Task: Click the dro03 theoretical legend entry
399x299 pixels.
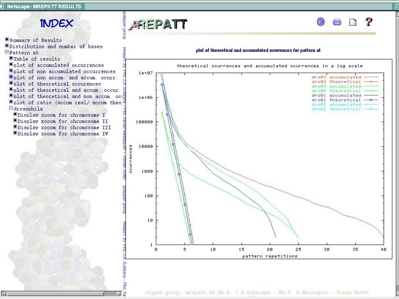Action: click(x=345, y=82)
